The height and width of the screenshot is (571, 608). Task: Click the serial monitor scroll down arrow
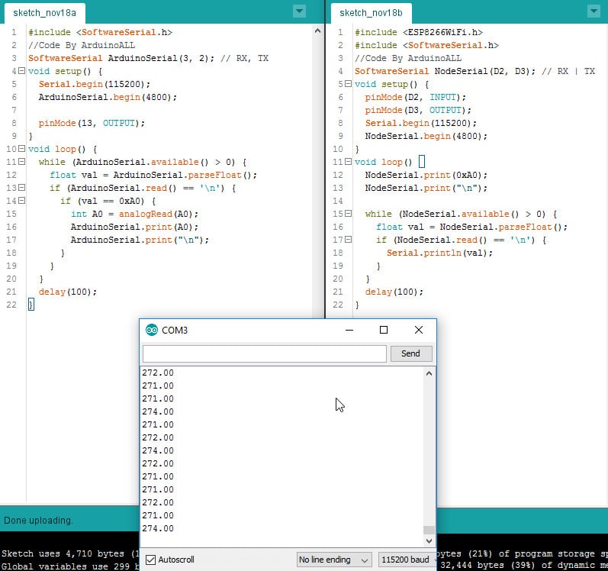point(429,540)
